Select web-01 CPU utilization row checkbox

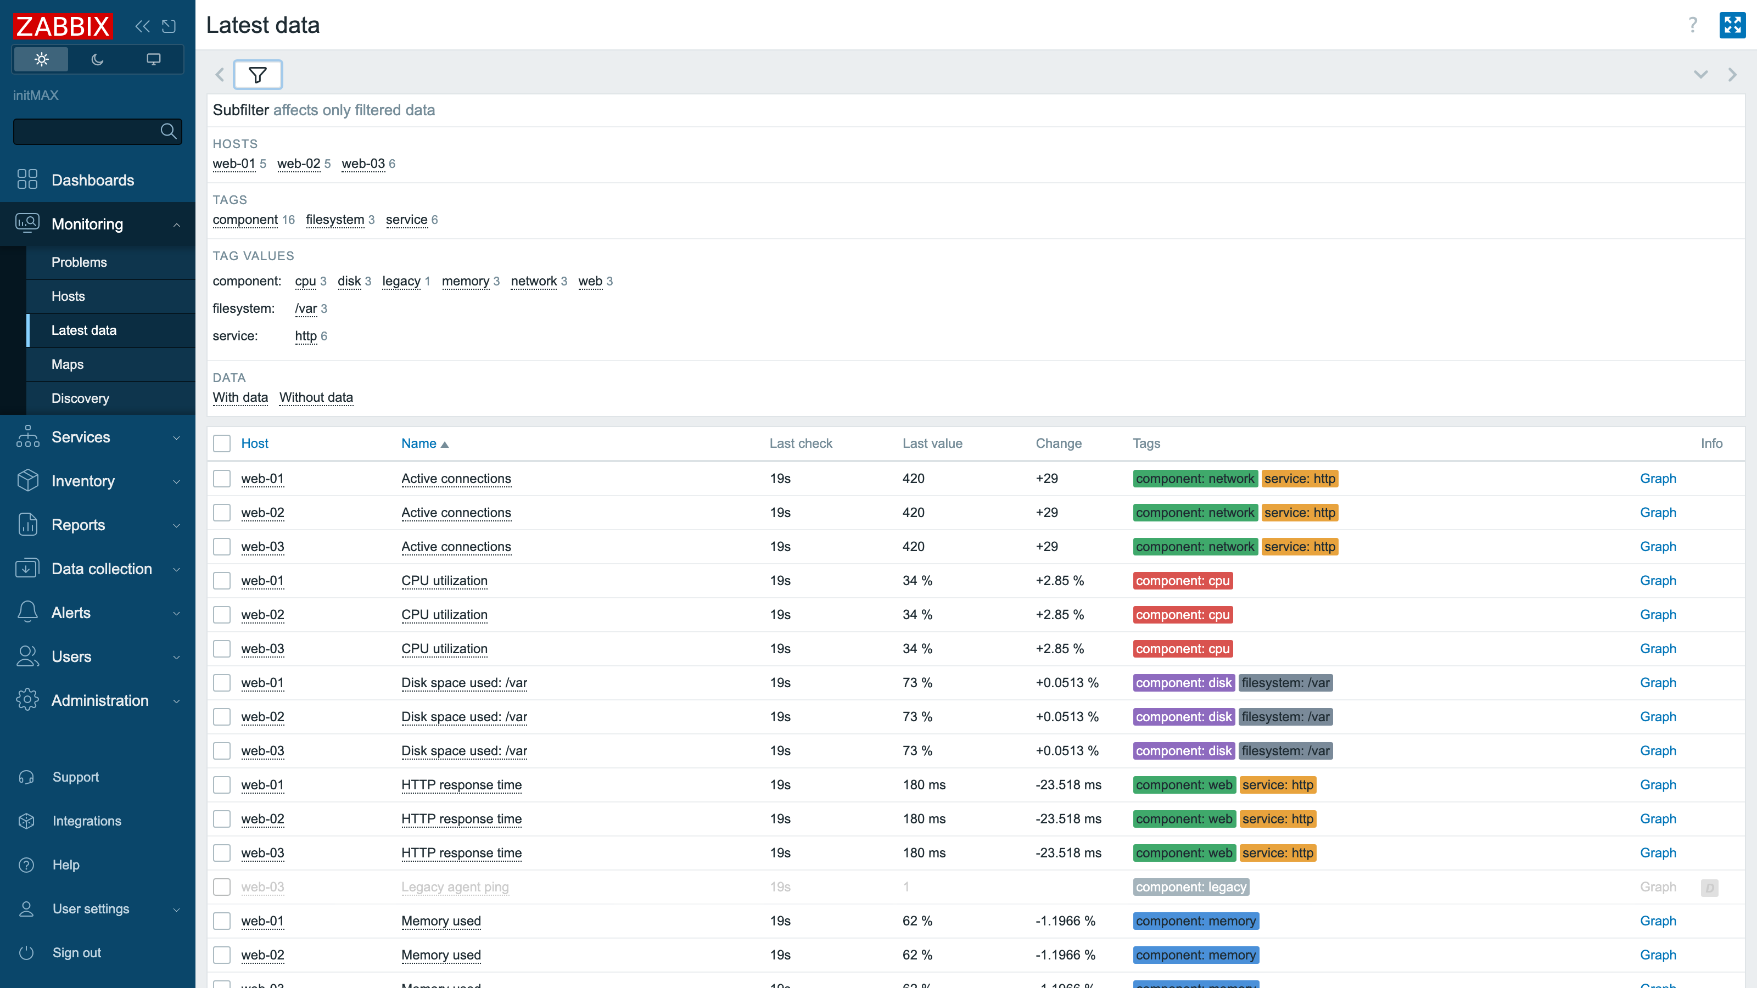point(222,580)
